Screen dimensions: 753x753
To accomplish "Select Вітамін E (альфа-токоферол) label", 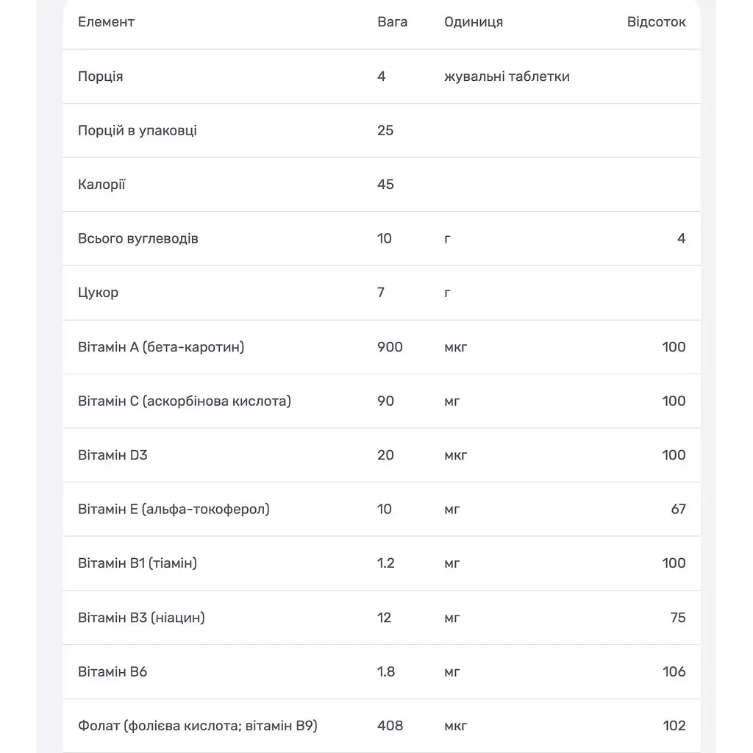I will 174,509.
